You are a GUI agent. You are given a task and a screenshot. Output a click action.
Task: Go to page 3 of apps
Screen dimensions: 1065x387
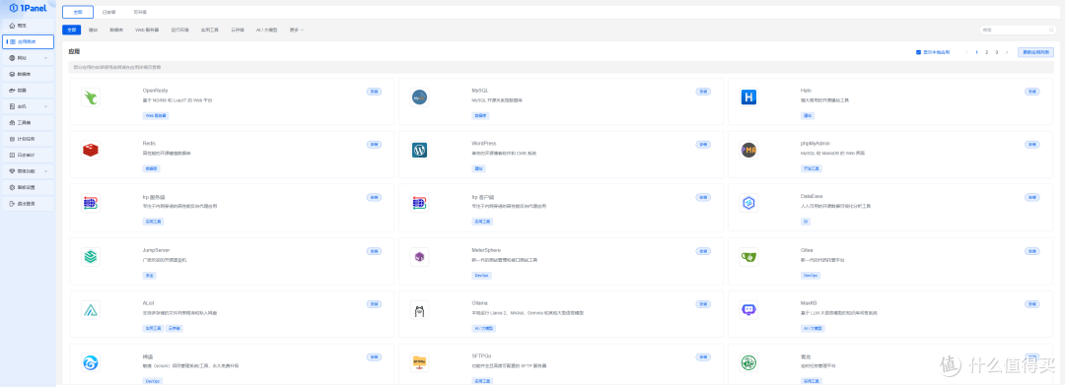(996, 52)
